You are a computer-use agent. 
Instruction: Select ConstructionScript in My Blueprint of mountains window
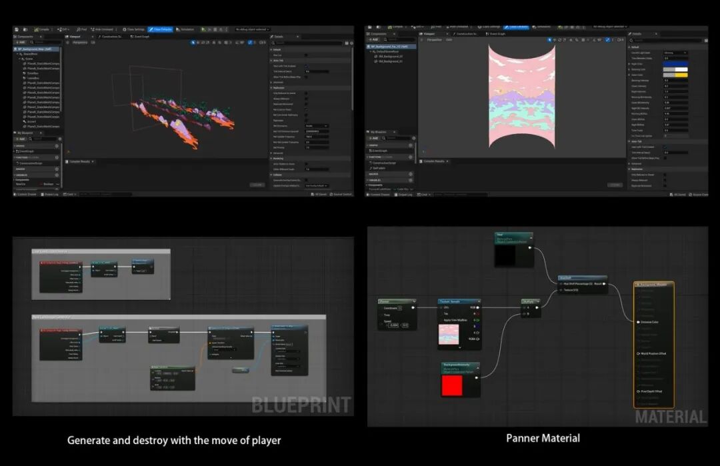tap(30, 163)
